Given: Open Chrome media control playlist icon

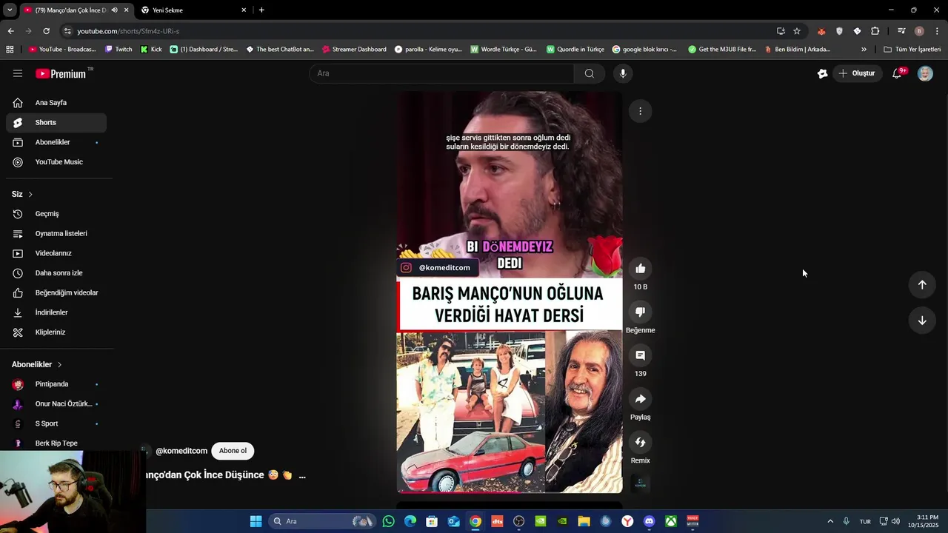Looking at the screenshot, I should (x=901, y=31).
